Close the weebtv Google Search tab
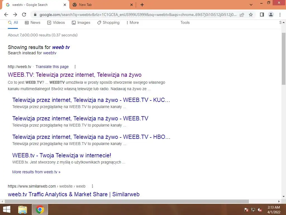The width and height of the screenshot is (286, 215). (x=65, y=5)
